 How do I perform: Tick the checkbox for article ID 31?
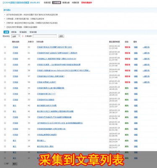pyautogui.click(x=5, y=135)
